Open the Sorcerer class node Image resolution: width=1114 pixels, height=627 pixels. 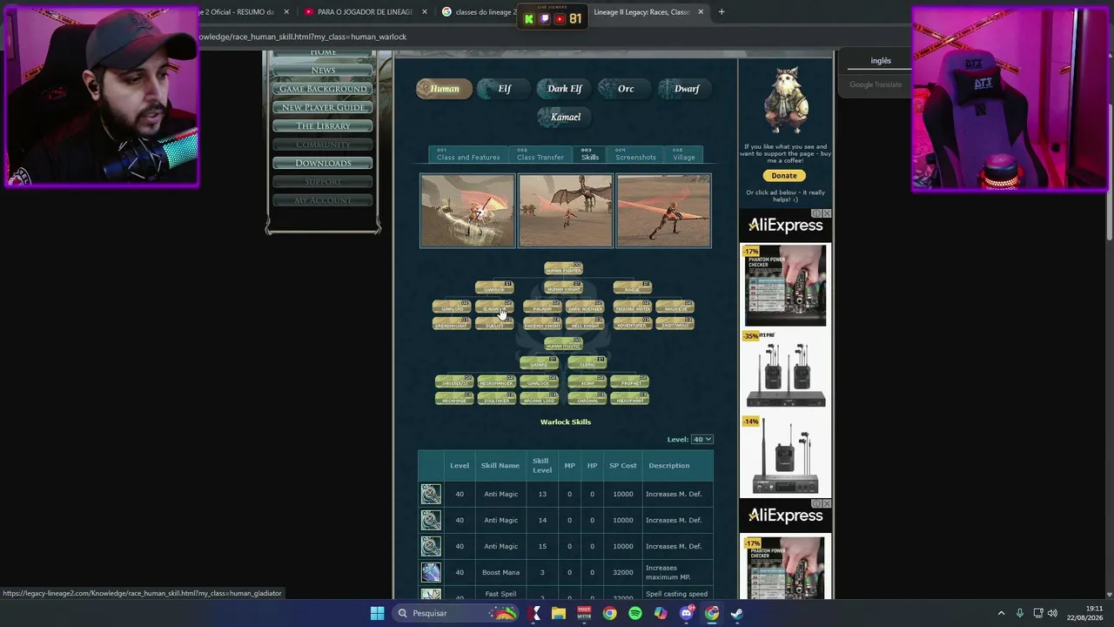click(x=454, y=381)
